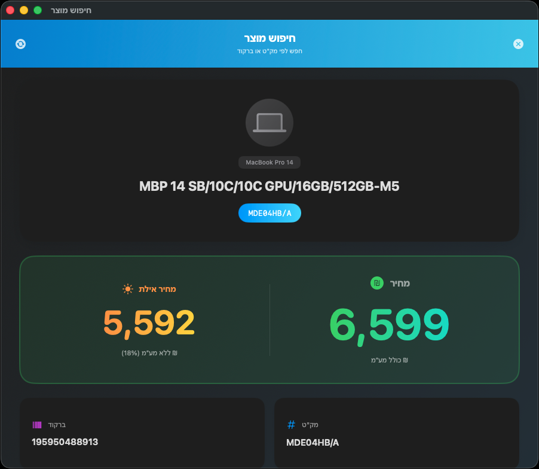539x469 pixels.
Task: Click the subtitle חפש לפי מק"ט או ברקוד
Action: [x=269, y=51]
